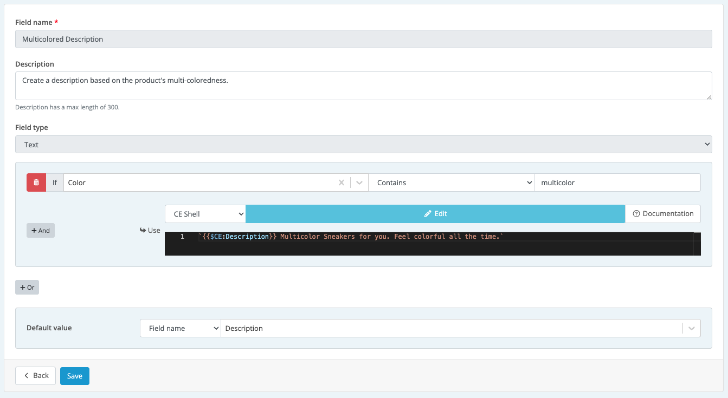This screenshot has height=398, width=728.
Task: Clear the Color selection with the X icon
Action: coord(342,182)
